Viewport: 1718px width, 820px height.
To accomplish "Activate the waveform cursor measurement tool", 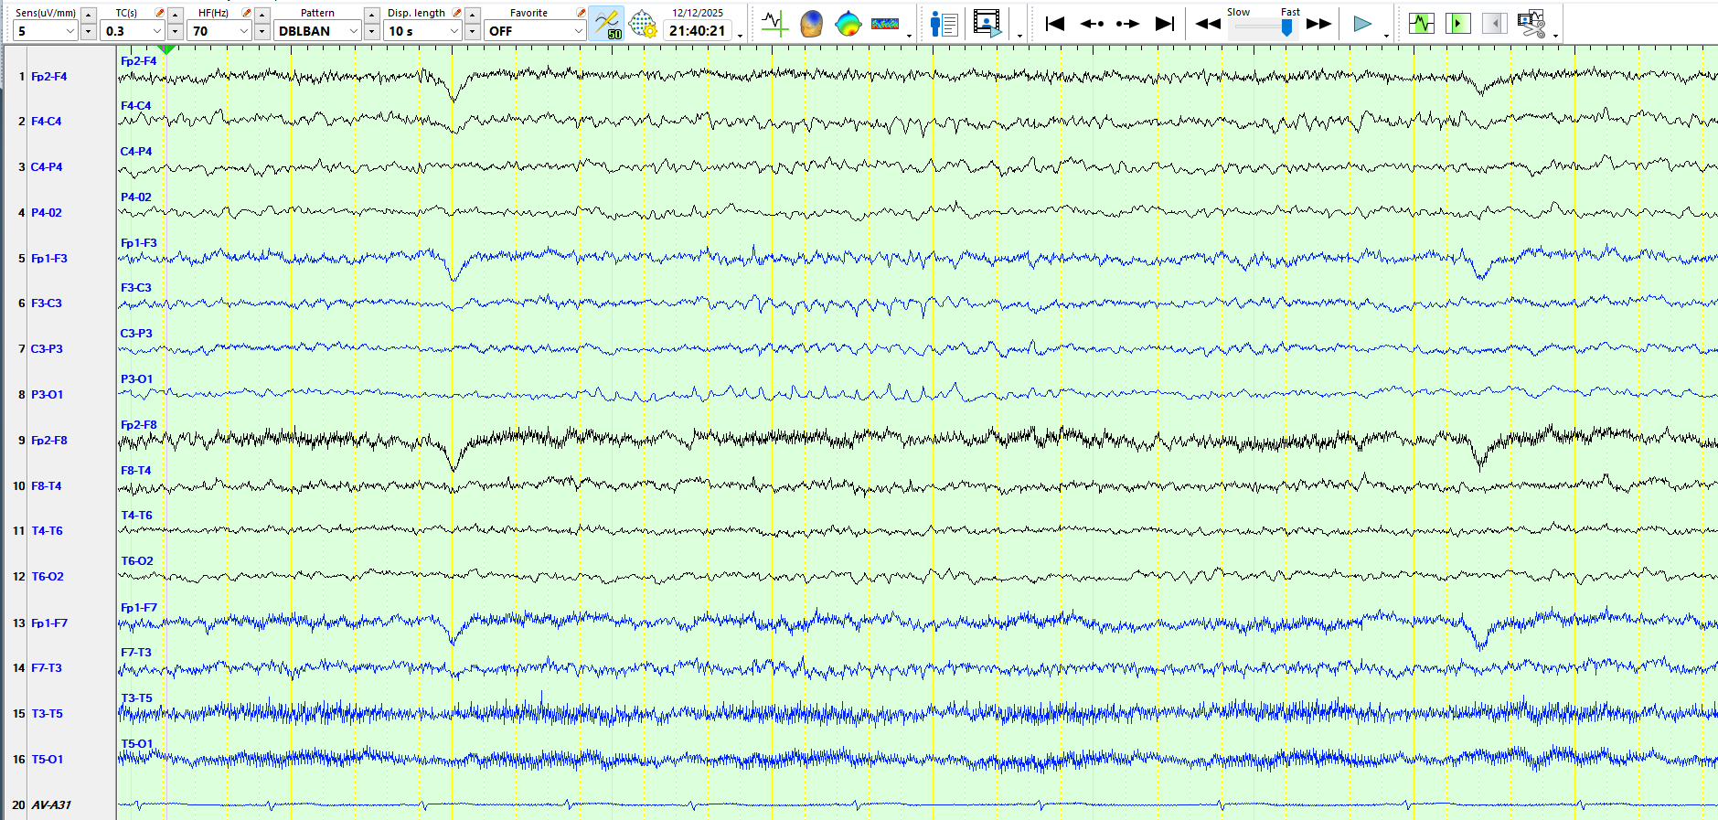I will 774,23.
